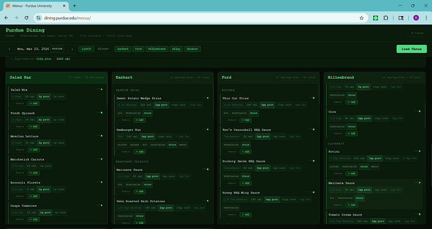Add Grape Tomatoes to the meal

pyautogui.click(x=33, y=219)
